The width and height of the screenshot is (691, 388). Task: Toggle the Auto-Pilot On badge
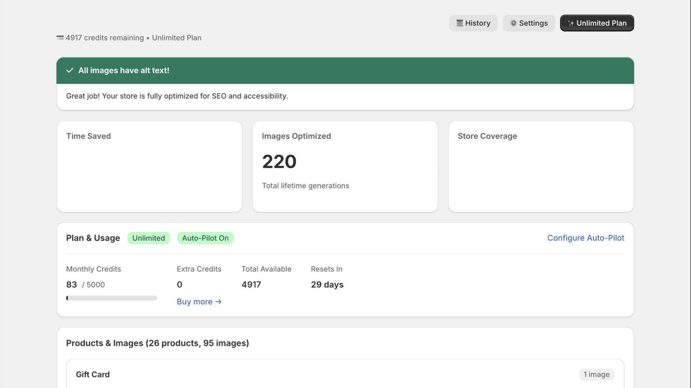click(205, 238)
